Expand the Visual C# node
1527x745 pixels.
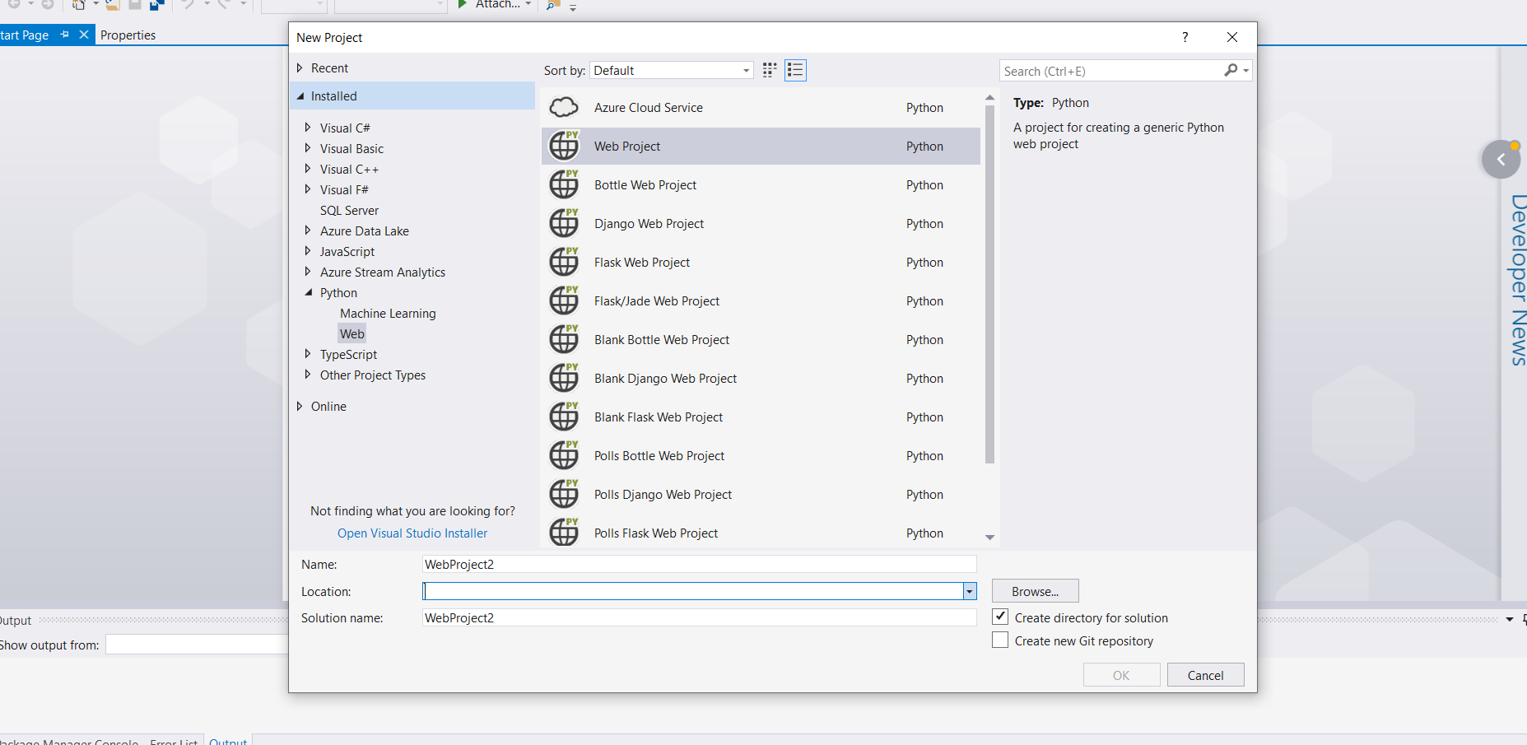coord(308,128)
